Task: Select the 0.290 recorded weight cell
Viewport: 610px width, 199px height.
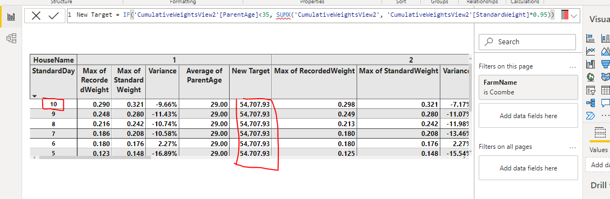Action: 95,104
